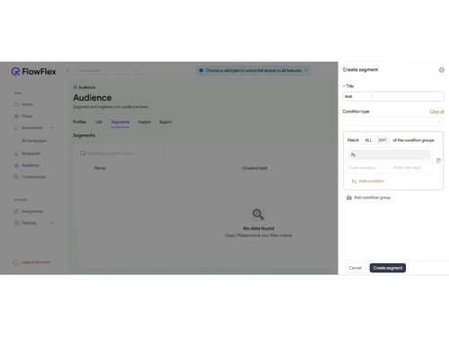
Task: Click the Name column header
Action: coord(100,168)
